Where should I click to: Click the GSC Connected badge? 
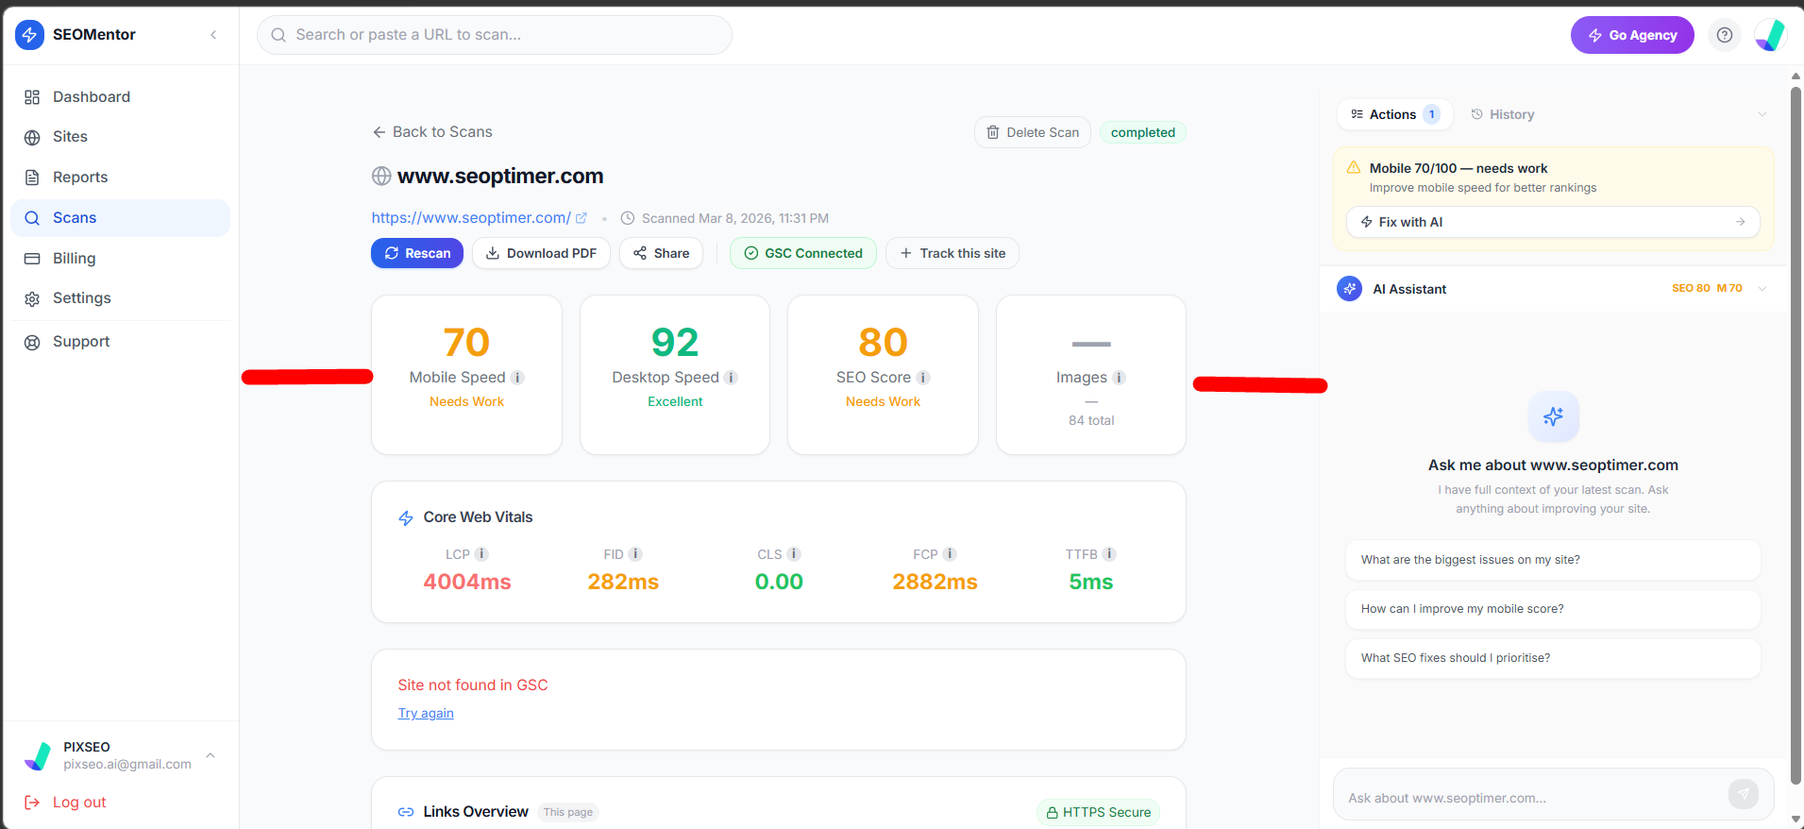point(802,253)
